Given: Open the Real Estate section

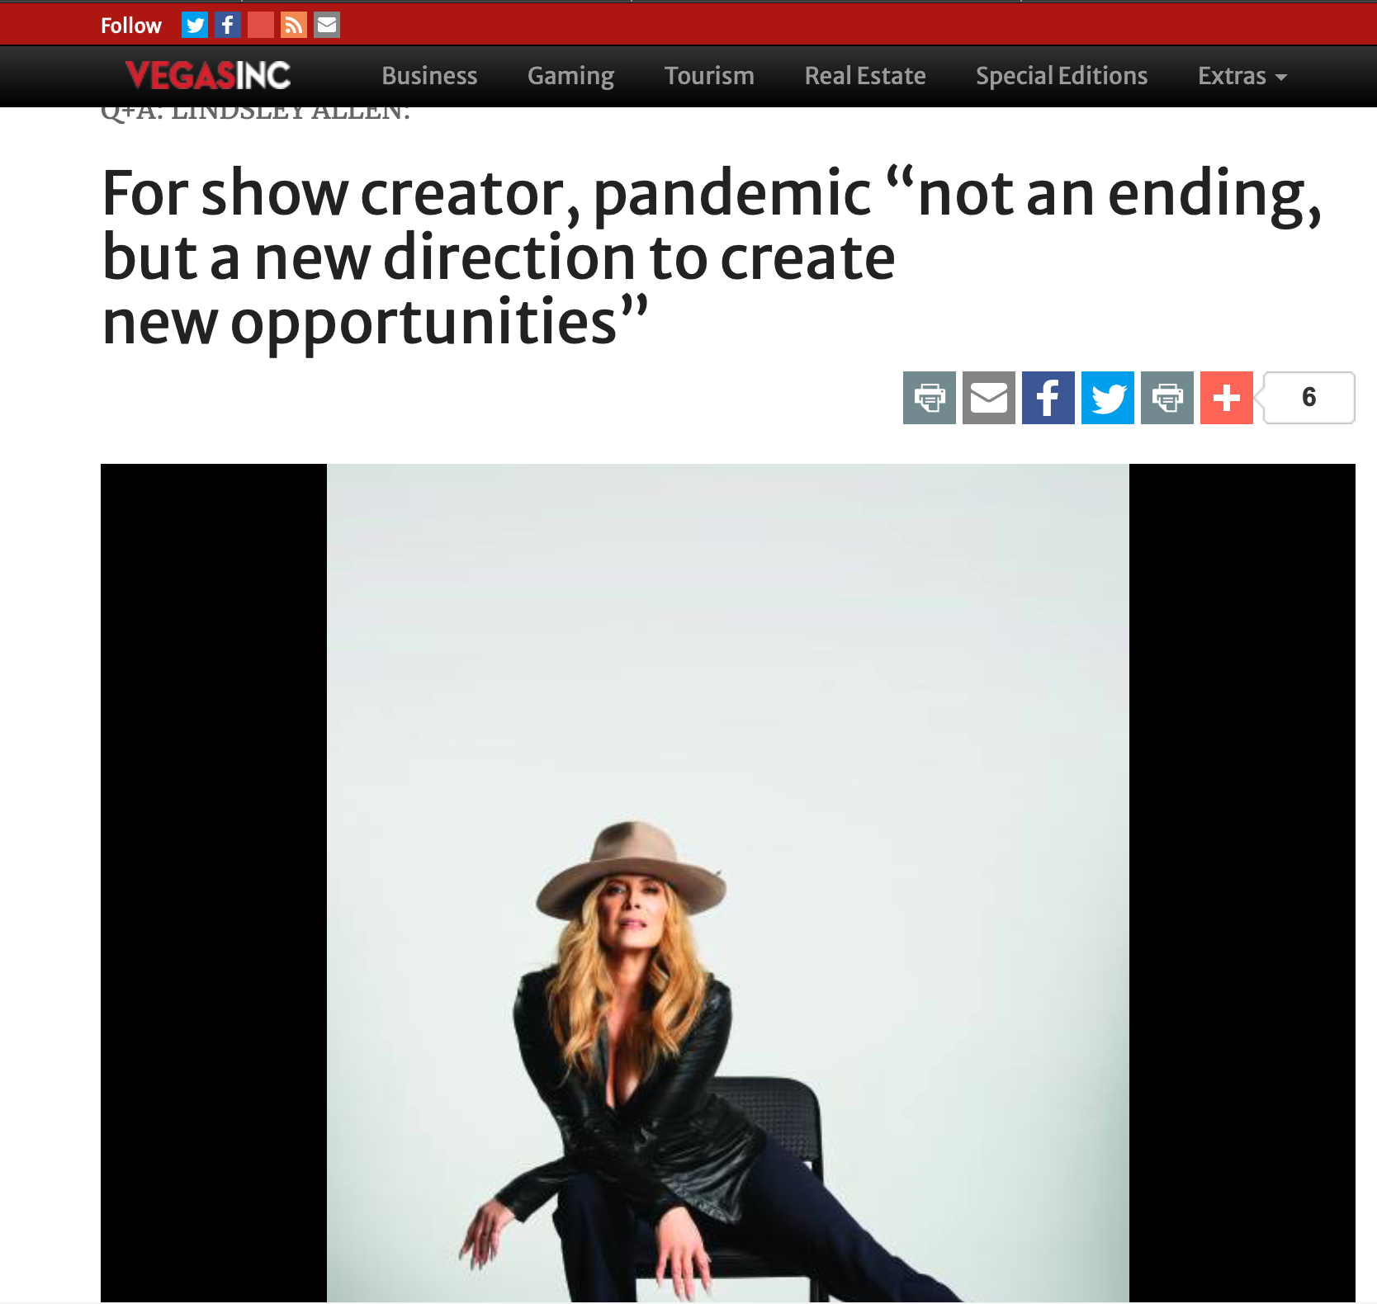Looking at the screenshot, I should tap(865, 76).
